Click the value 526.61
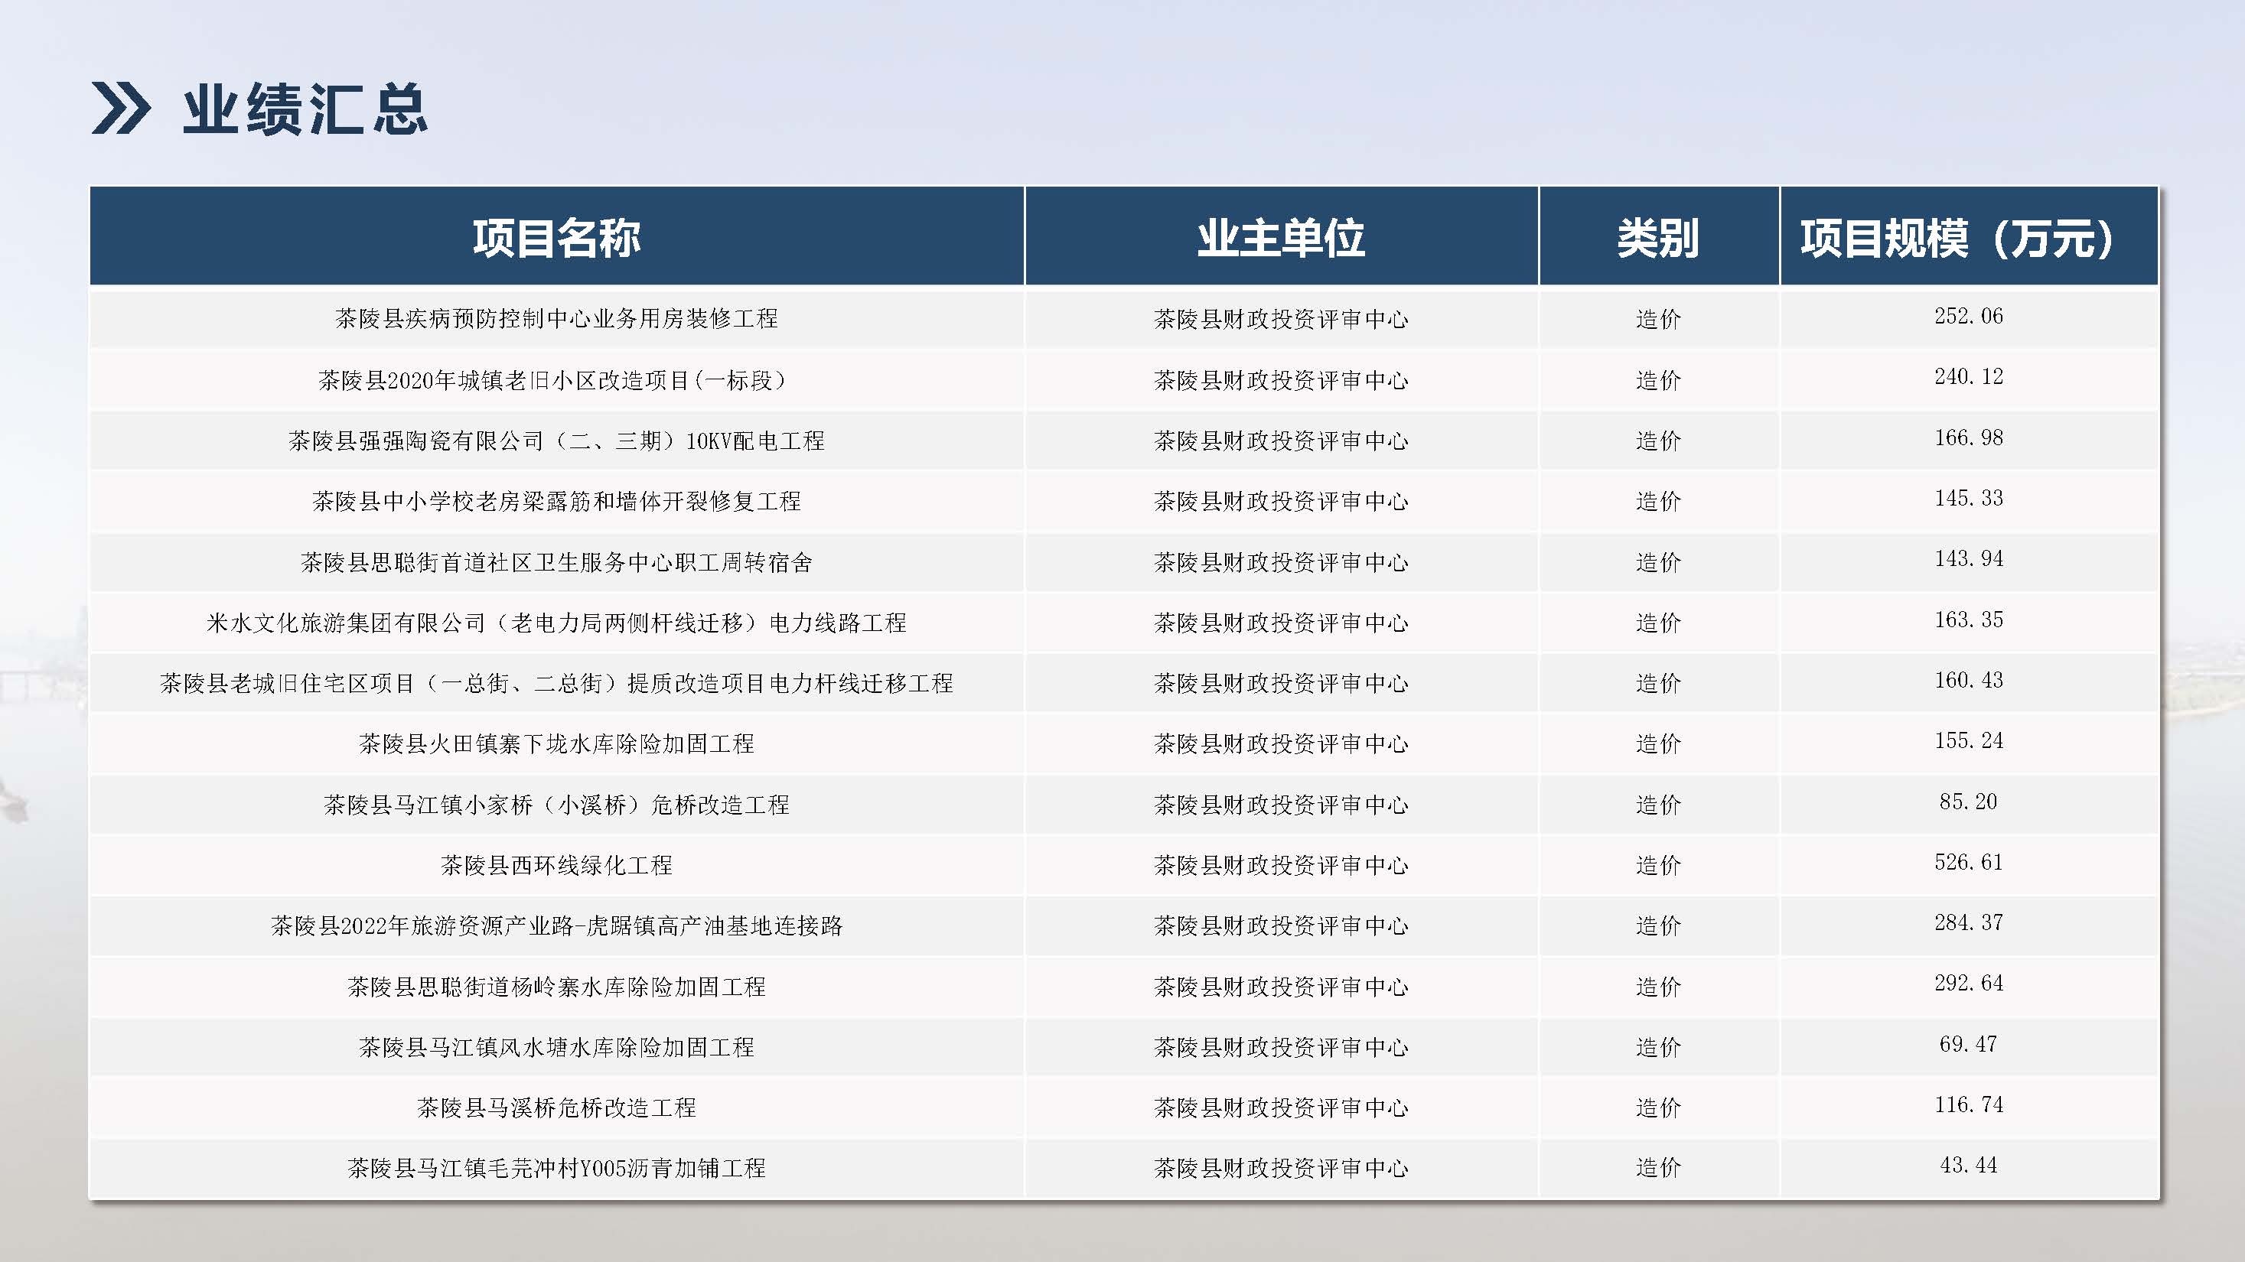This screenshot has width=2245, height=1262. pyautogui.click(x=1969, y=862)
